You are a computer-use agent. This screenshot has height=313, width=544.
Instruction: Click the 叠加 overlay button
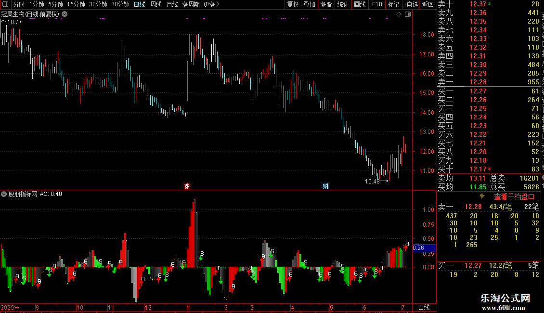coord(310,4)
